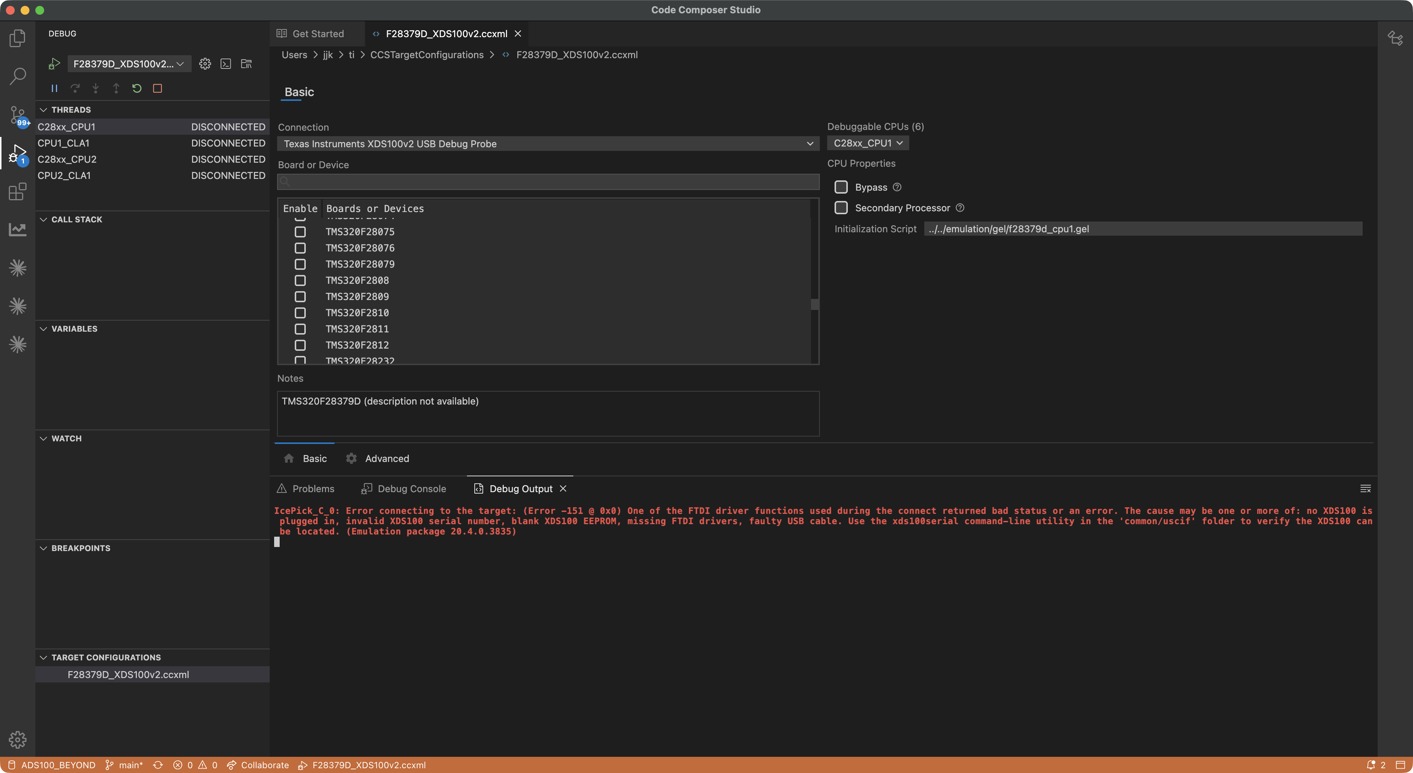This screenshot has width=1413, height=773.
Task: Enable the Bypass checkbox
Action: pos(841,187)
